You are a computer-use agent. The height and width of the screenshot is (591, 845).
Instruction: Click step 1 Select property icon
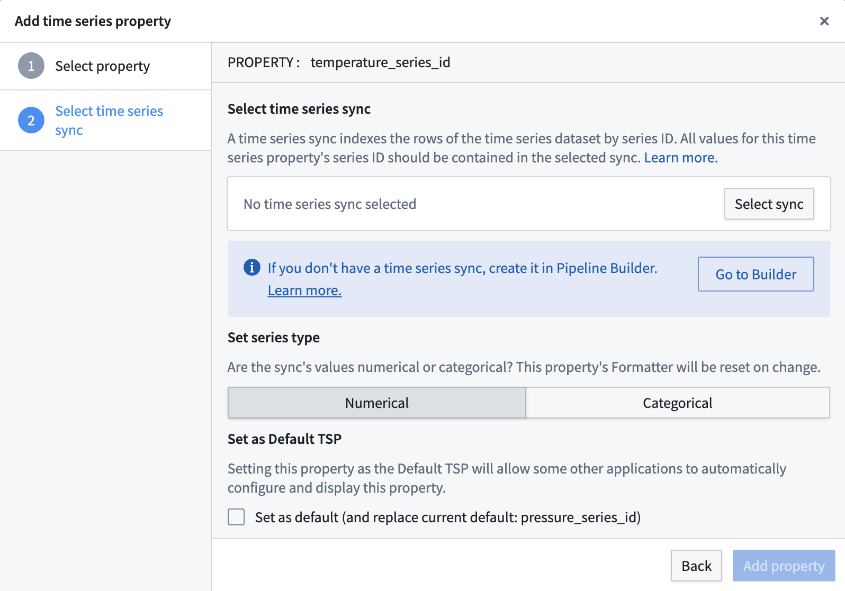tap(30, 65)
